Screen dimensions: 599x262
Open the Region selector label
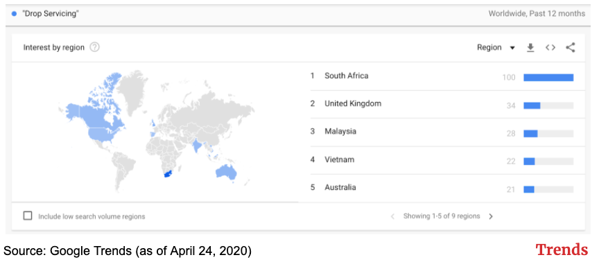point(489,48)
